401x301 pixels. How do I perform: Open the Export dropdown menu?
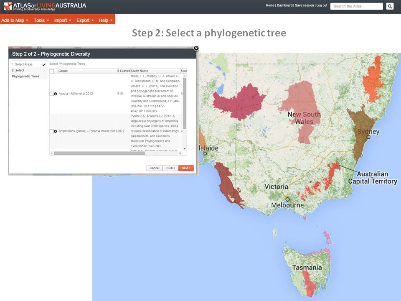click(85, 20)
